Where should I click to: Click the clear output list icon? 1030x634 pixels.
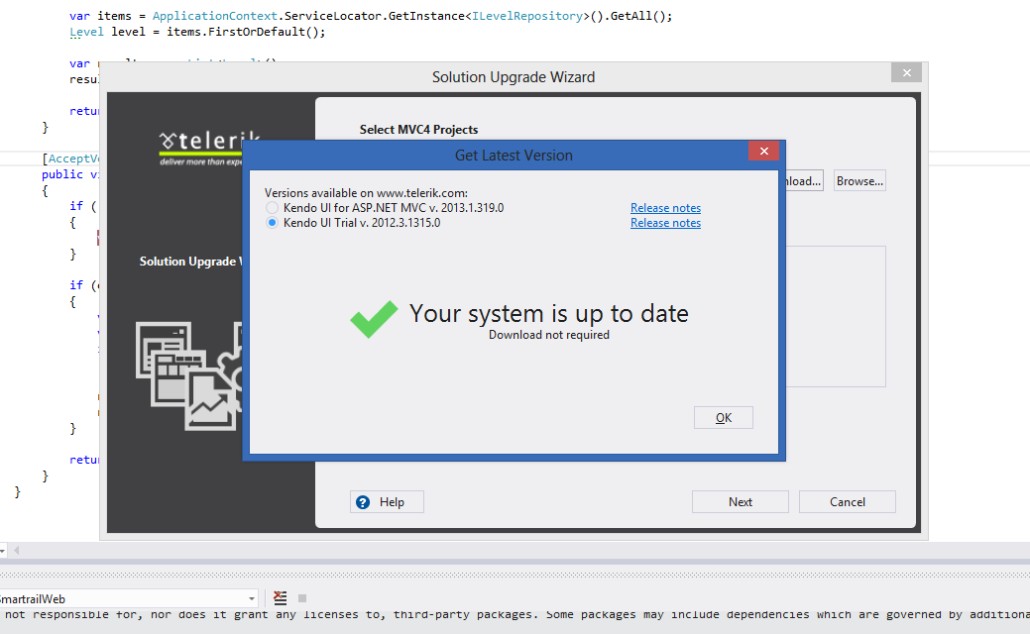(281, 598)
